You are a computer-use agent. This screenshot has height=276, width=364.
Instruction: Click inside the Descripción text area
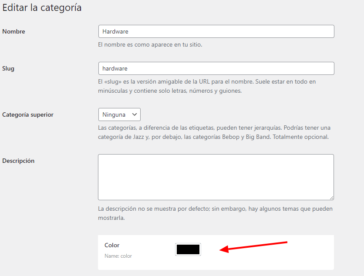pyautogui.click(x=216, y=177)
